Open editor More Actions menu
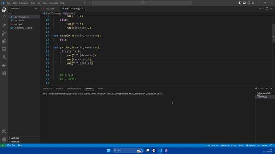275x154 pixels. coord(271,9)
